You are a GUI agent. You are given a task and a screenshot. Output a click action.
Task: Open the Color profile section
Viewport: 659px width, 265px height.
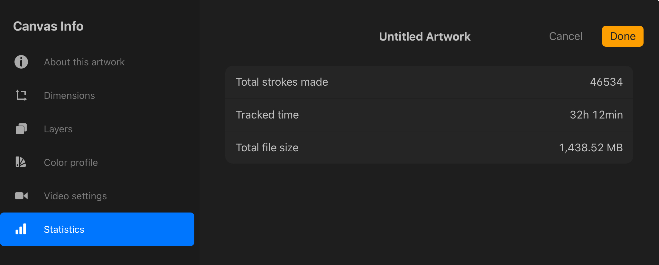tap(97, 162)
